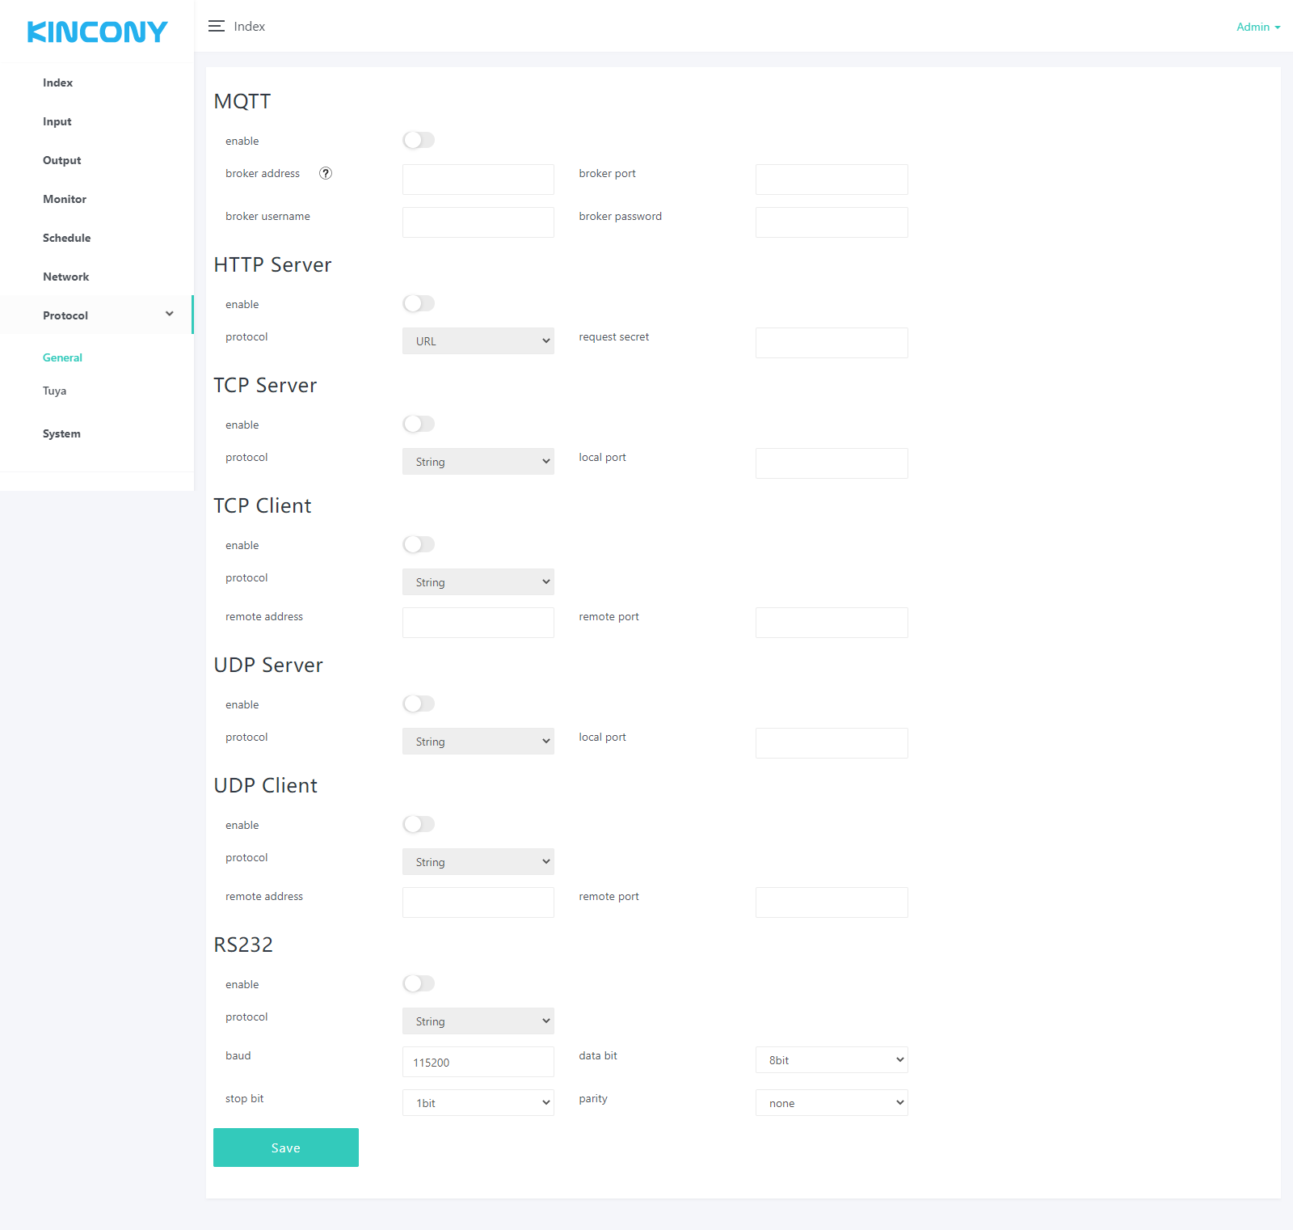Select the Tuya protocol submenu
The height and width of the screenshot is (1230, 1293).
[x=55, y=391]
